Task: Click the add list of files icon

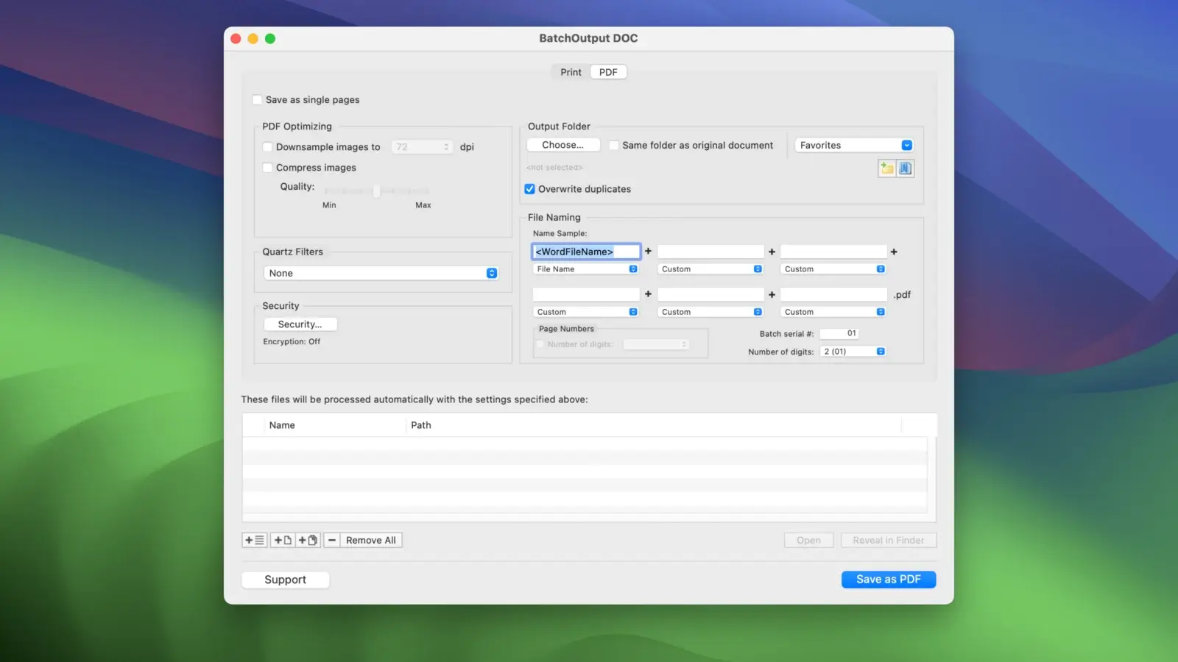Action: 254,540
